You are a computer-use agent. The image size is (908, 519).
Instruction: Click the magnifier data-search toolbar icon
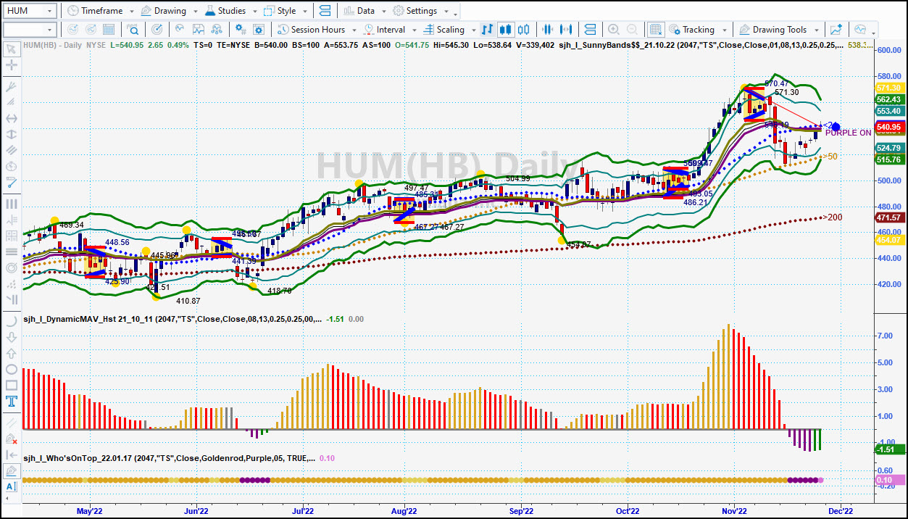133,30
